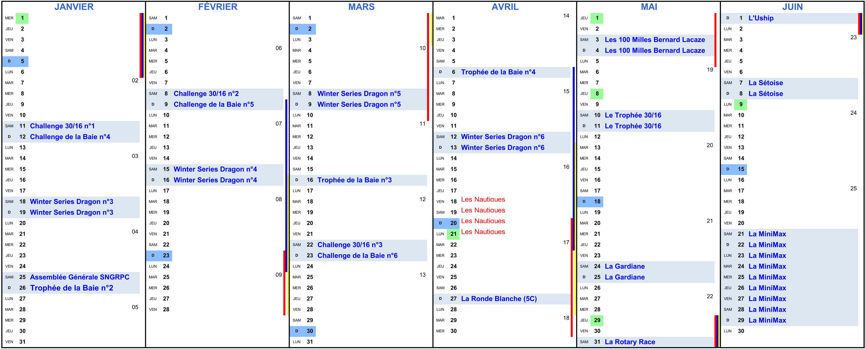The width and height of the screenshot is (865, 349).
Task: Click week number 22 in May
Action: [x=710, y=296]
